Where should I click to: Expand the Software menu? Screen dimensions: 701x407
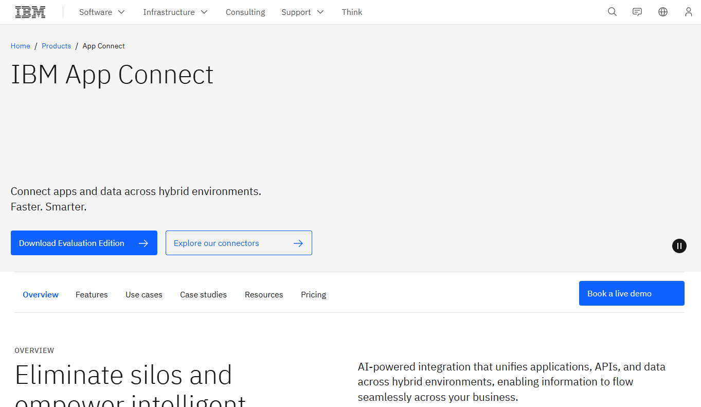click(102, 12)
